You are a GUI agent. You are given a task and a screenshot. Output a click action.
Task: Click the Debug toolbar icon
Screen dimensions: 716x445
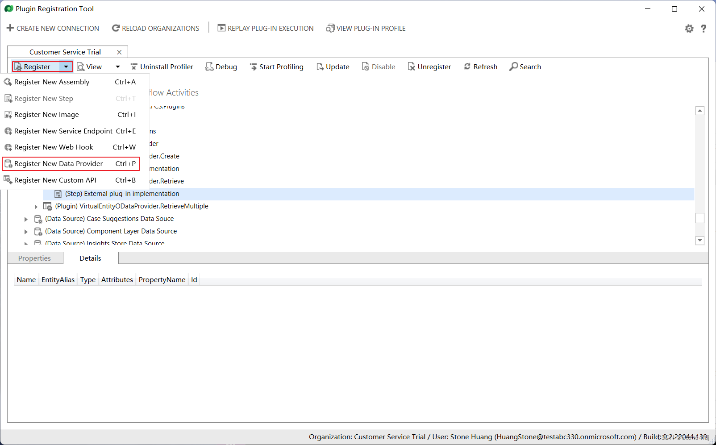tap(209, 67)
